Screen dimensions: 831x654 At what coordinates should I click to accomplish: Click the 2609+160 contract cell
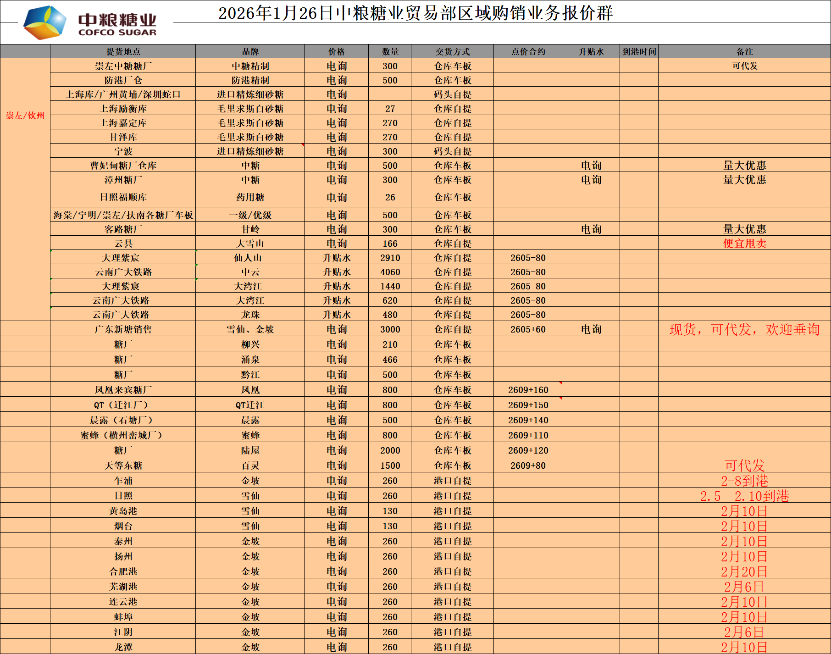pos(528,390)
